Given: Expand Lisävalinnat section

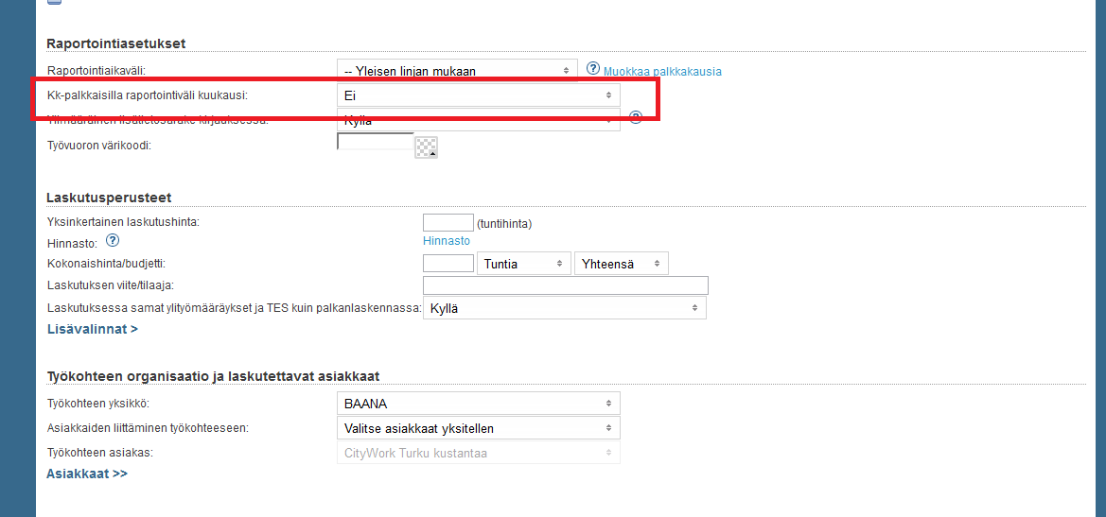Looking at the screenshot, I should tap(93, 329).
